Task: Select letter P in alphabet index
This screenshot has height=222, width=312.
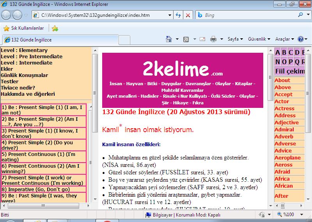Action: (x=291, y=62)
